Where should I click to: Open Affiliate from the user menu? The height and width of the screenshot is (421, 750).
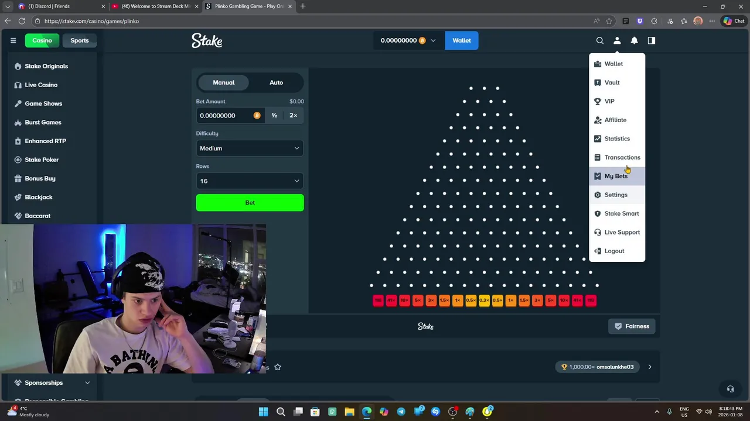coord(617,120)
